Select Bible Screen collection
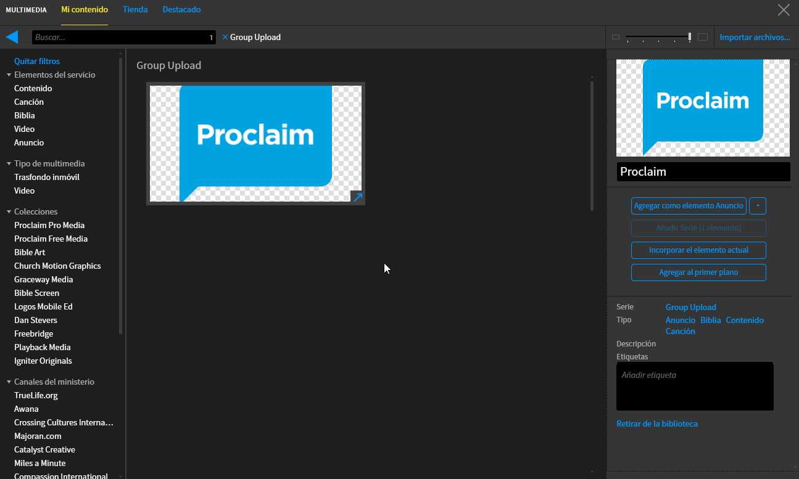 (x=37, y=293)
